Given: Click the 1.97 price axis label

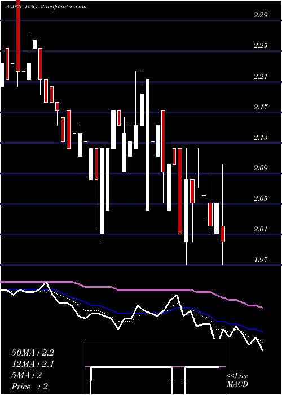Looking at the screenshot, I should 261,260.
